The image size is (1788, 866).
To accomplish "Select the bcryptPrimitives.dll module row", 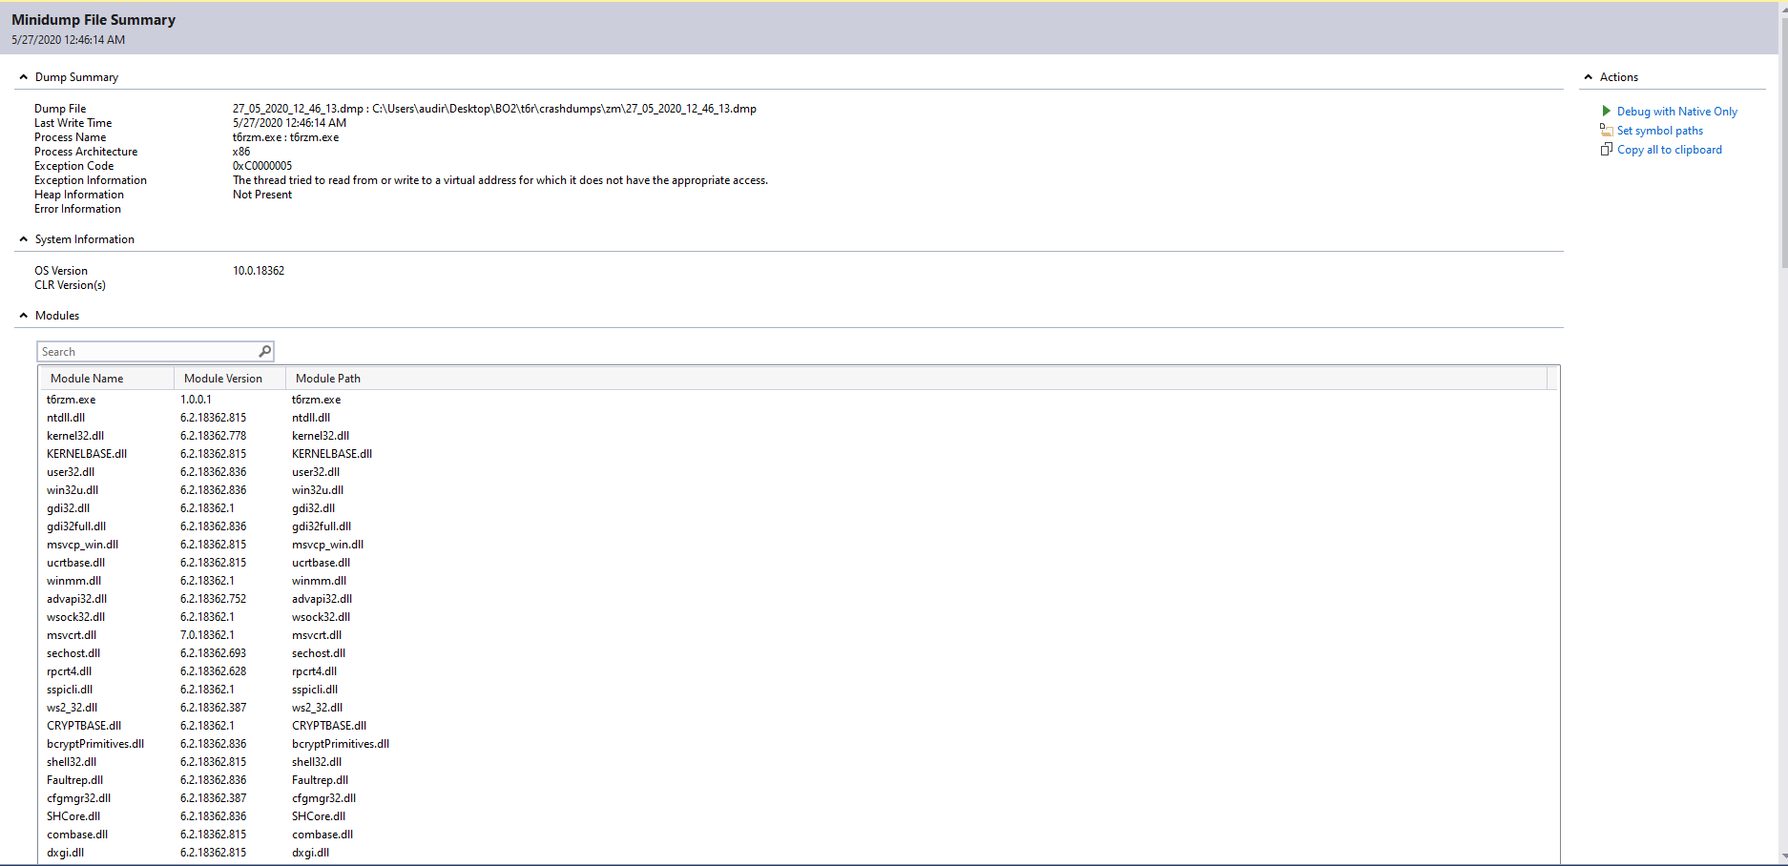I will 95,744.
